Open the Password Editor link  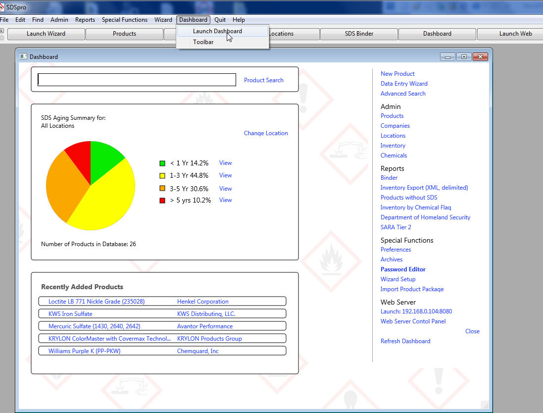tap(403, 269)
